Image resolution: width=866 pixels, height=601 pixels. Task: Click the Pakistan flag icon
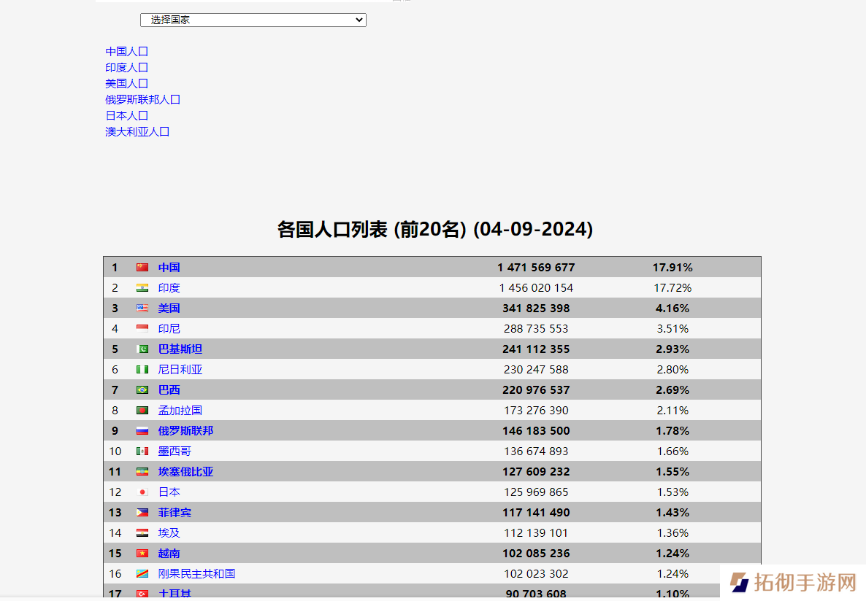click(142, 349)
